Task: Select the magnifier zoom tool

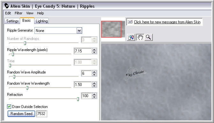Action: (149, 37)
